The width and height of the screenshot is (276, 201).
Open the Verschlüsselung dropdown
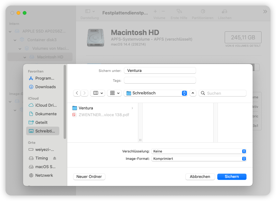(199, 151)
